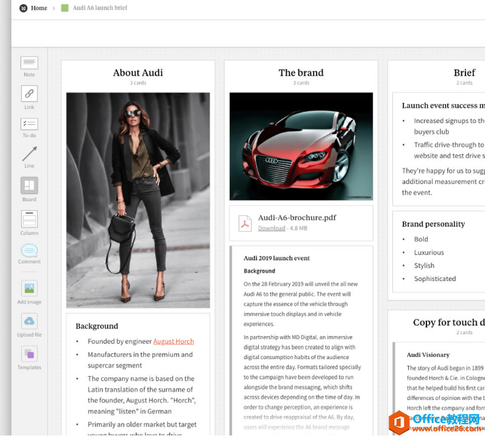
Task: Select the To-do tool in sidebar
Action: click(x=30, y=124)
